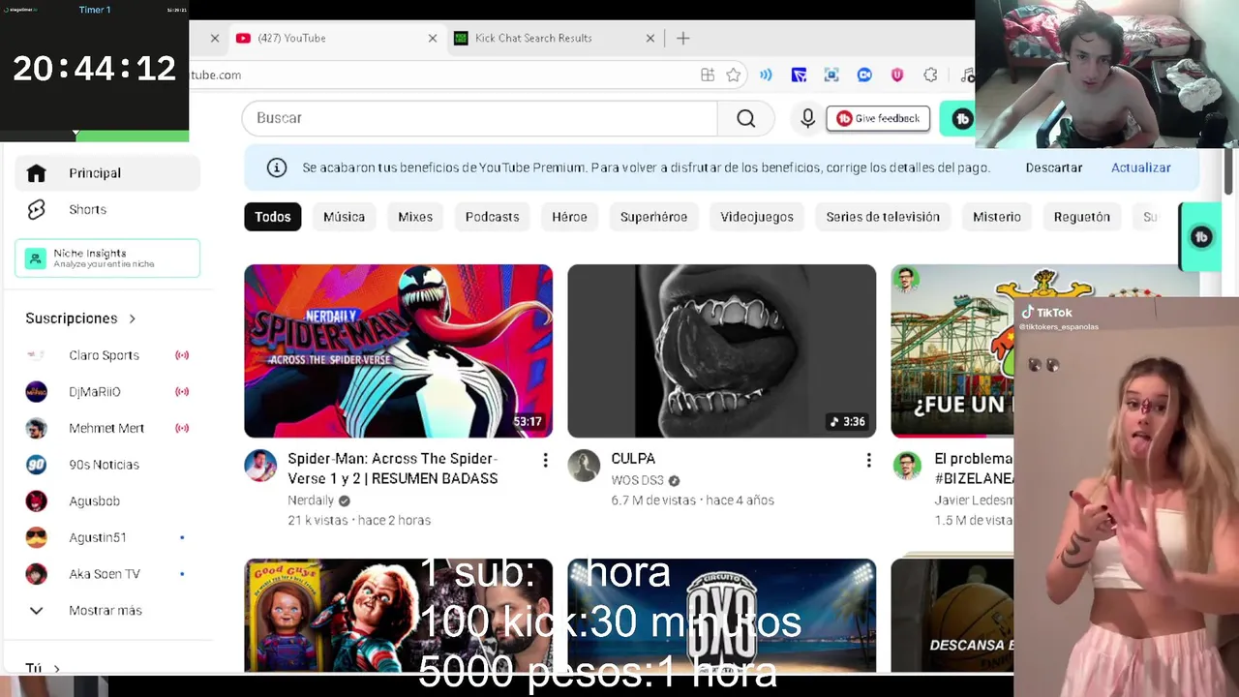
Task: Select the Mixes filter chip
Action: coord(415,217)
